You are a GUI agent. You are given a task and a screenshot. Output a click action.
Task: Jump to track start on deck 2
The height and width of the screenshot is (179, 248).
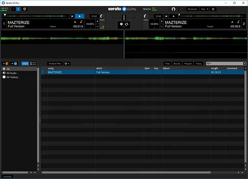pyautogui.click(x=166, y=16)
